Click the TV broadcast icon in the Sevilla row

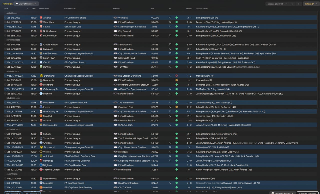[x=170, y=27]
